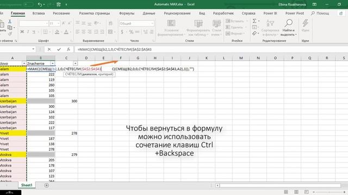This screenshot has height=195, width=348.
Task: Click the Cut scissors icon
Action: pos(10,22)
